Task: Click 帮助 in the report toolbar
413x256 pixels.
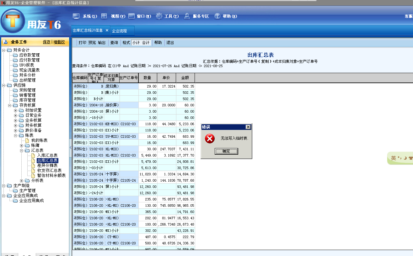Action: point(158,43)
